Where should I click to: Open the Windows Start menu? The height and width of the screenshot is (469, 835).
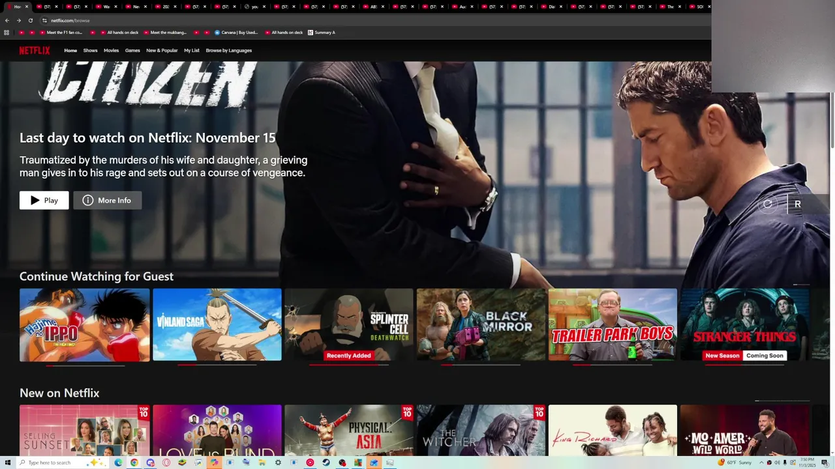tap(8, 462)
